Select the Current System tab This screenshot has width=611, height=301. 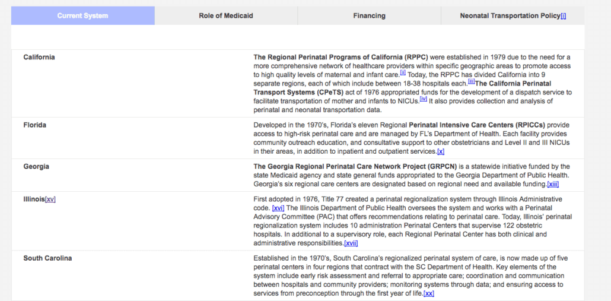82,15
